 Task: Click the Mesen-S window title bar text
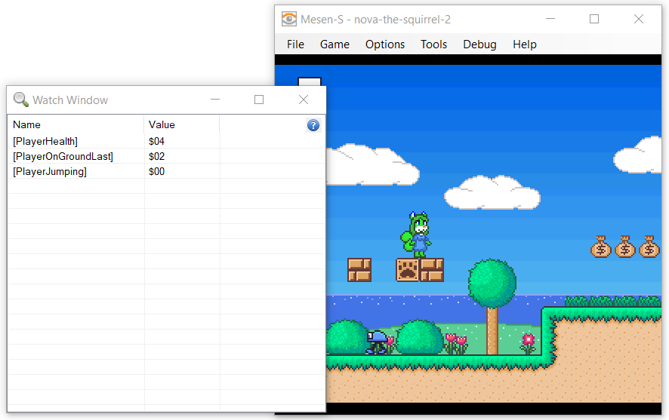375,20
